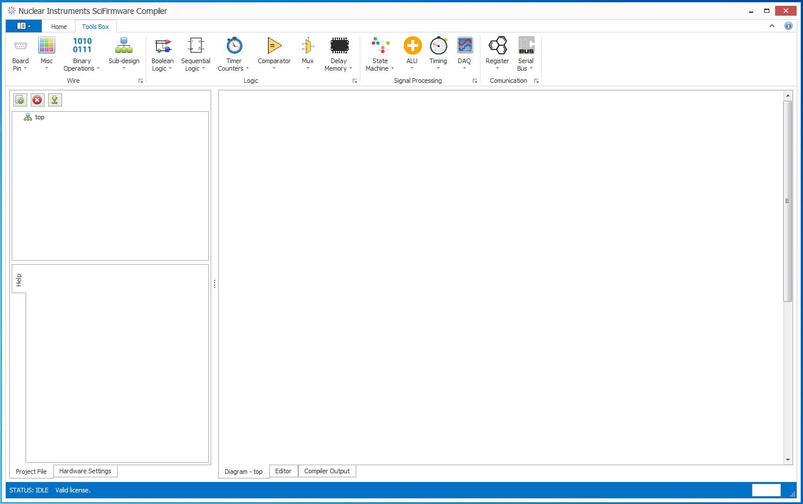Select the ALU tool
The width and height of the screenshot is (803, 504).
coord(412,54)
